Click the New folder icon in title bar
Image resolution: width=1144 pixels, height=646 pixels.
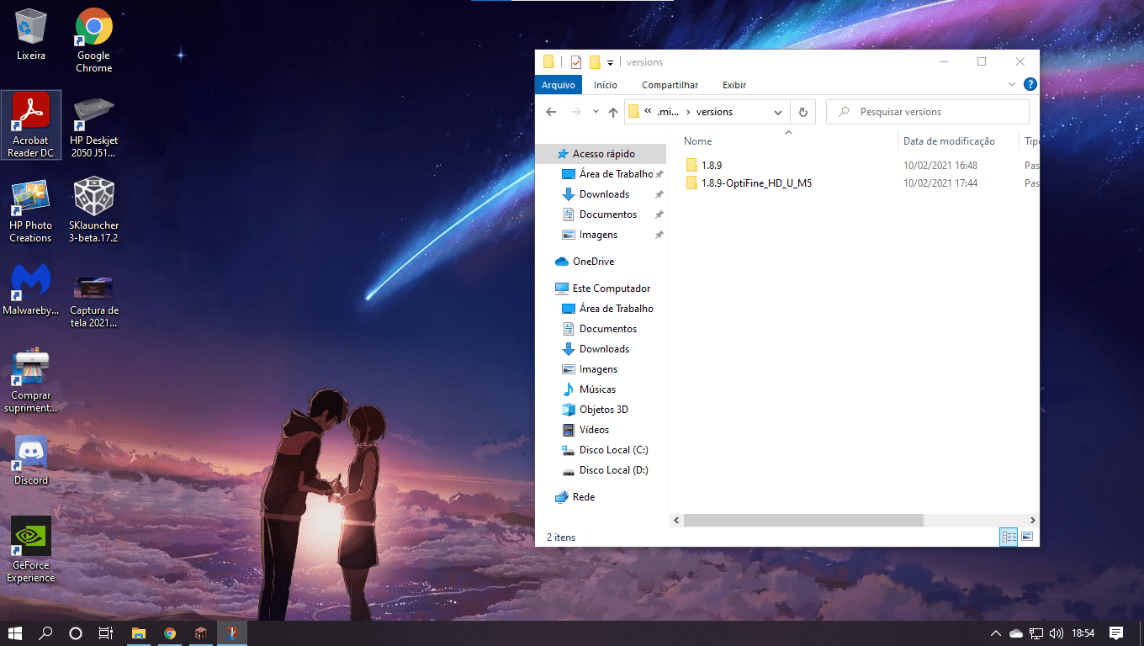point(595,62)
